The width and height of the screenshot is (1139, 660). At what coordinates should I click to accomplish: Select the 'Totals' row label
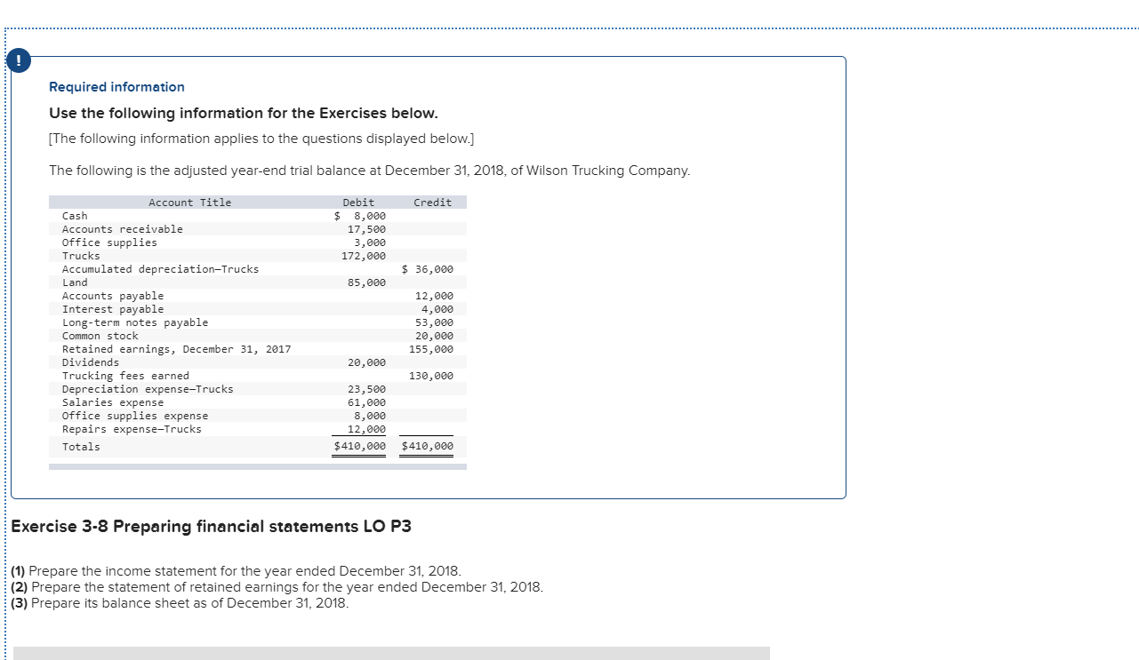(81, 447)
